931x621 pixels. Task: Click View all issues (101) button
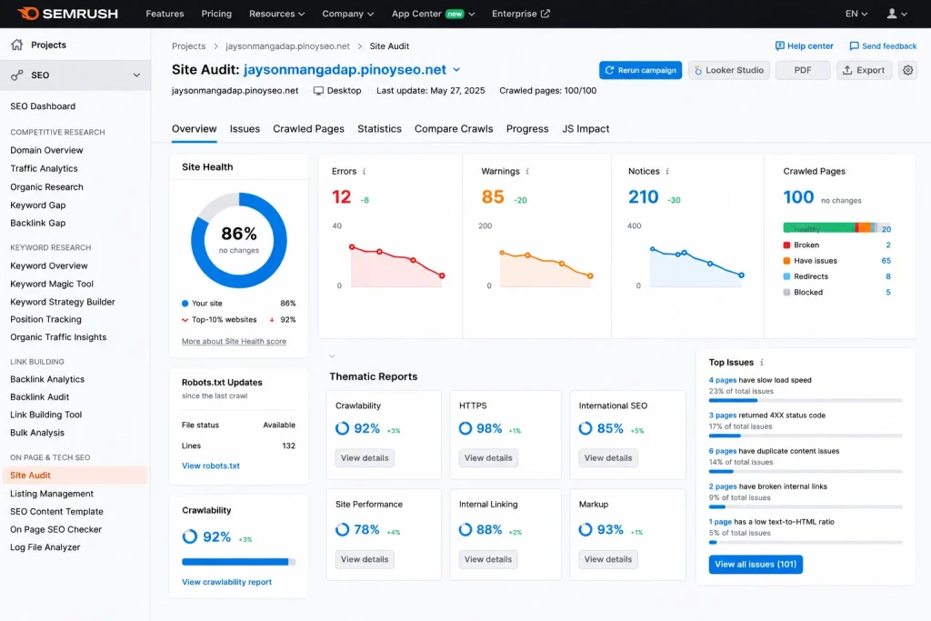pyautogui.click(x=756, y=564)
